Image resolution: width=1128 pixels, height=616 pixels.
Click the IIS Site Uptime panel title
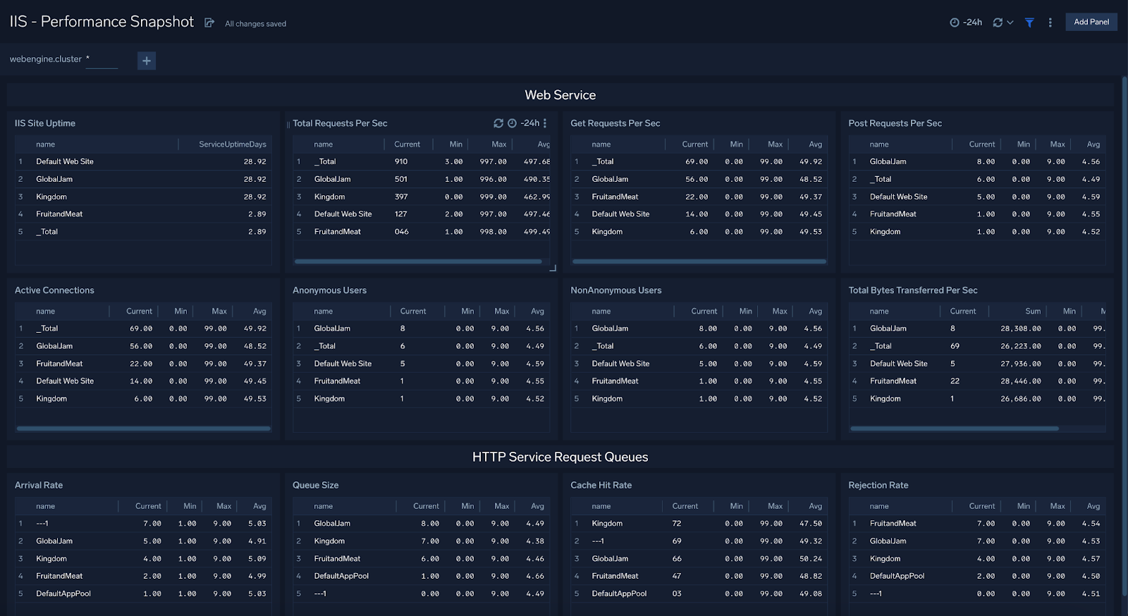click(45, 123)
